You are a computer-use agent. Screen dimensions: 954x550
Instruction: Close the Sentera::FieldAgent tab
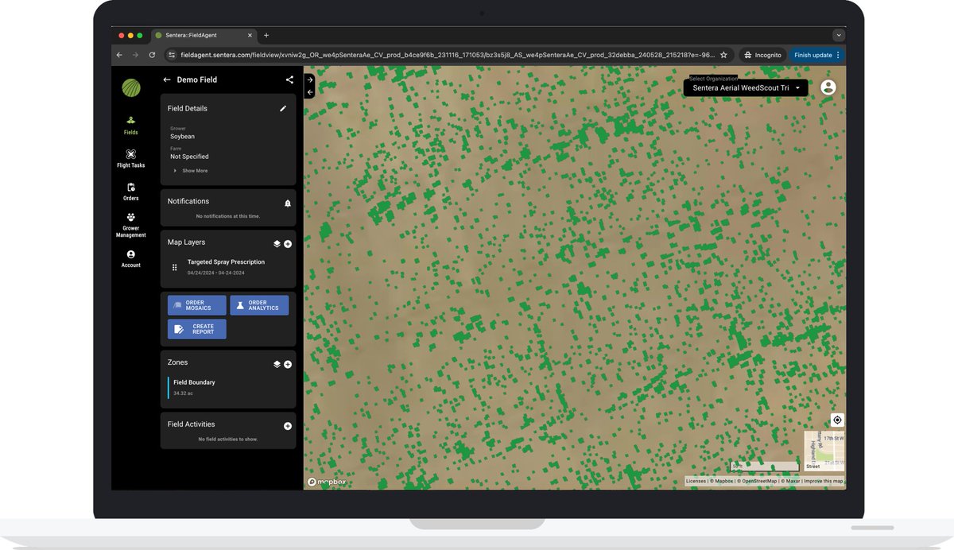pyautogui.click(x=250, y=35)
